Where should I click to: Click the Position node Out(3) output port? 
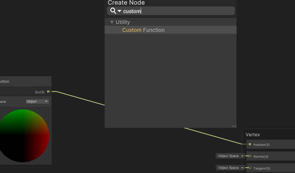(48, 92)
